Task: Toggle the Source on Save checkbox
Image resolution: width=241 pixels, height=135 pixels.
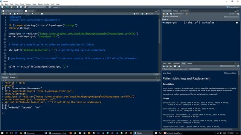Action: 18,14
